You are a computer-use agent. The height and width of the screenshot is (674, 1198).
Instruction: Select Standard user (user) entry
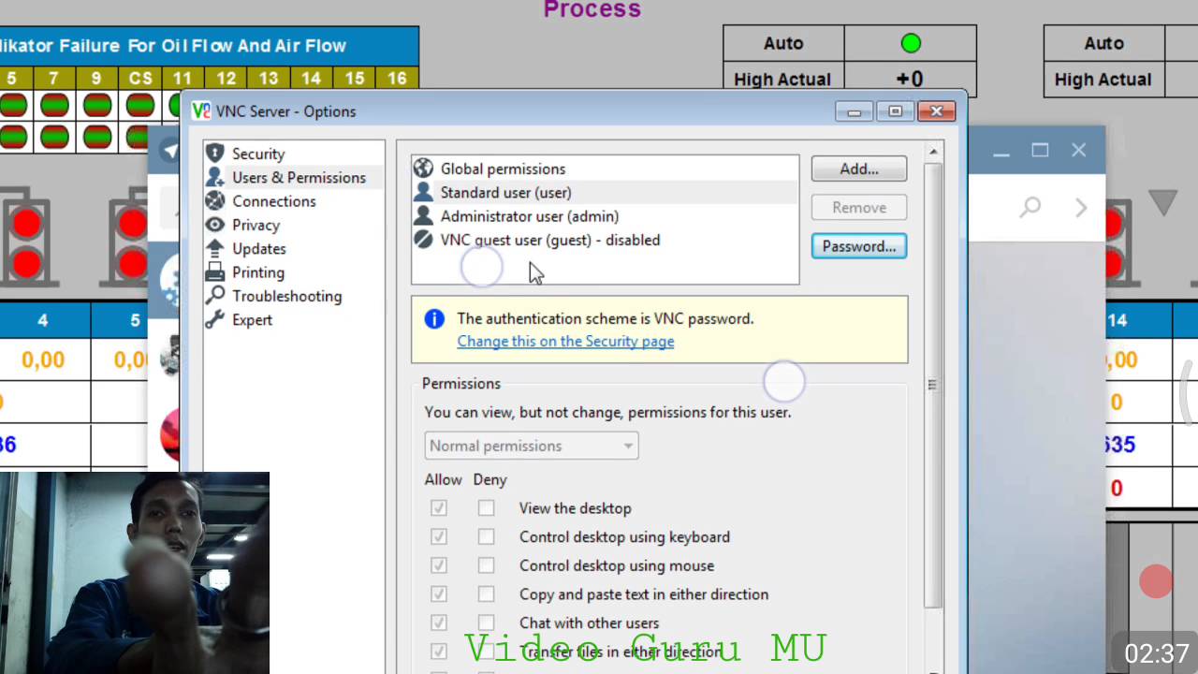pos(605,192)
